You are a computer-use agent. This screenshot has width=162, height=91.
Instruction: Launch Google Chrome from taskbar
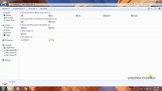click(x=25, y=89)
